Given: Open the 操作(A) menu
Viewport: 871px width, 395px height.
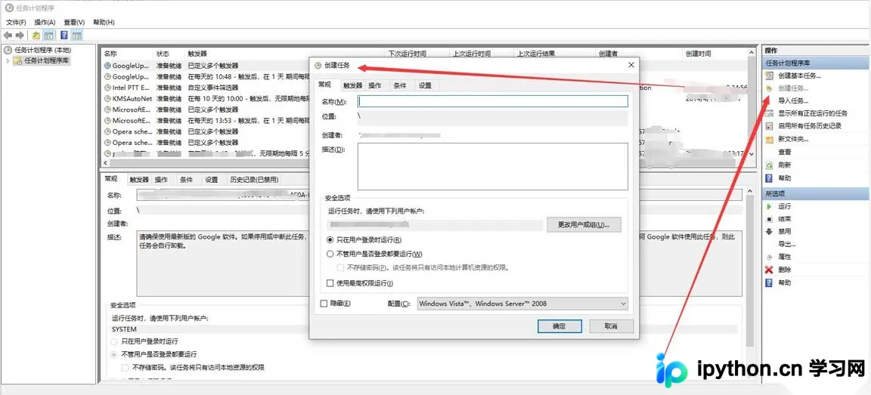Looking at the screenshot, I should [45, 22].
